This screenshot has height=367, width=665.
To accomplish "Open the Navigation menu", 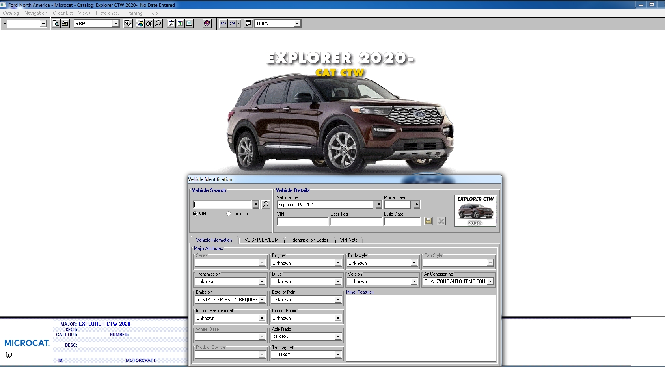I will pyautogui.click(x=35, y=13).
